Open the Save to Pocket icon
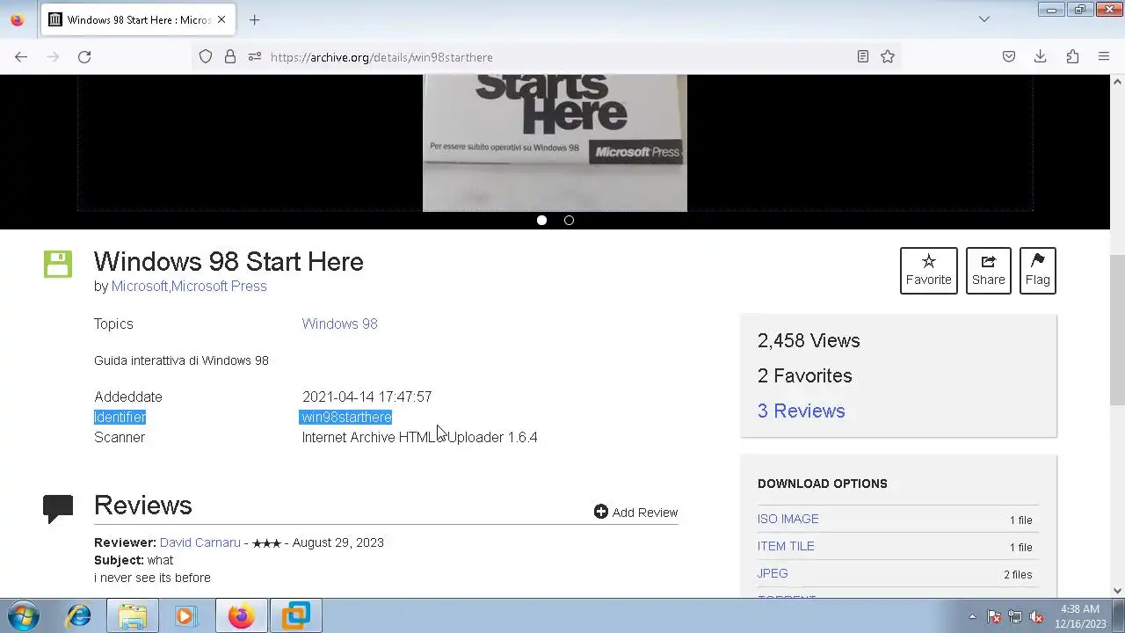This screenshot has height=633, width=1125. coord(1009,56)
